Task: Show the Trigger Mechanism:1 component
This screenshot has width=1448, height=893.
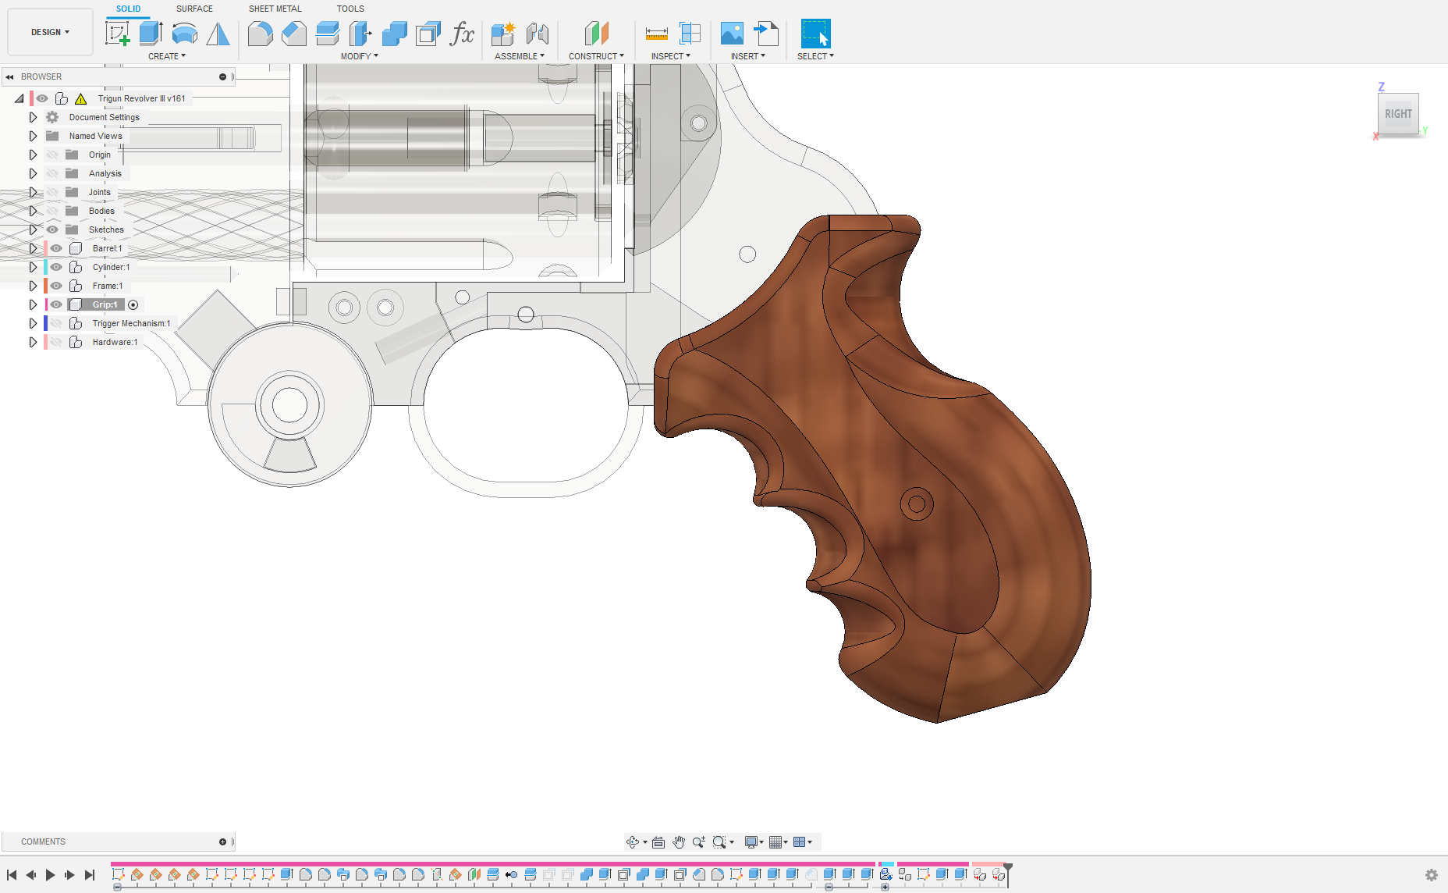Action: point(56,323)
